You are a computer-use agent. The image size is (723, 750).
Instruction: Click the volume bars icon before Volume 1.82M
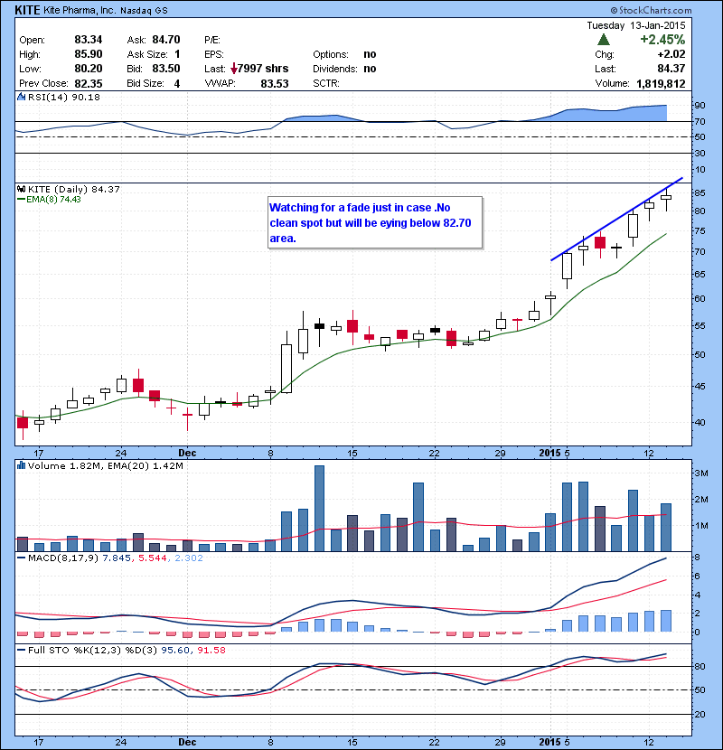(21, 465)
